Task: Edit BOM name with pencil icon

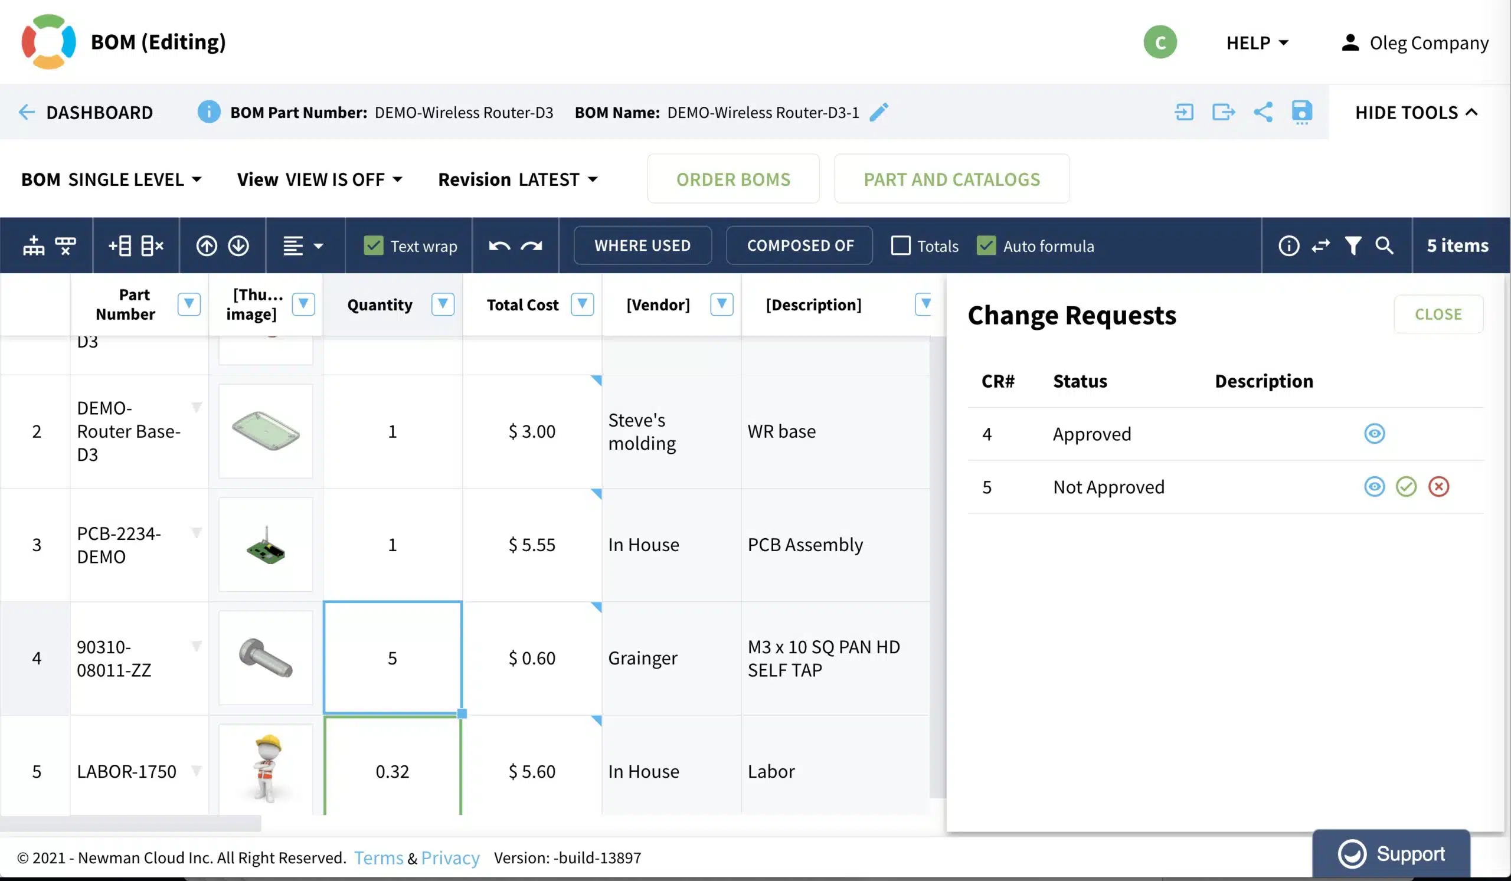Action: coord(879,112)
